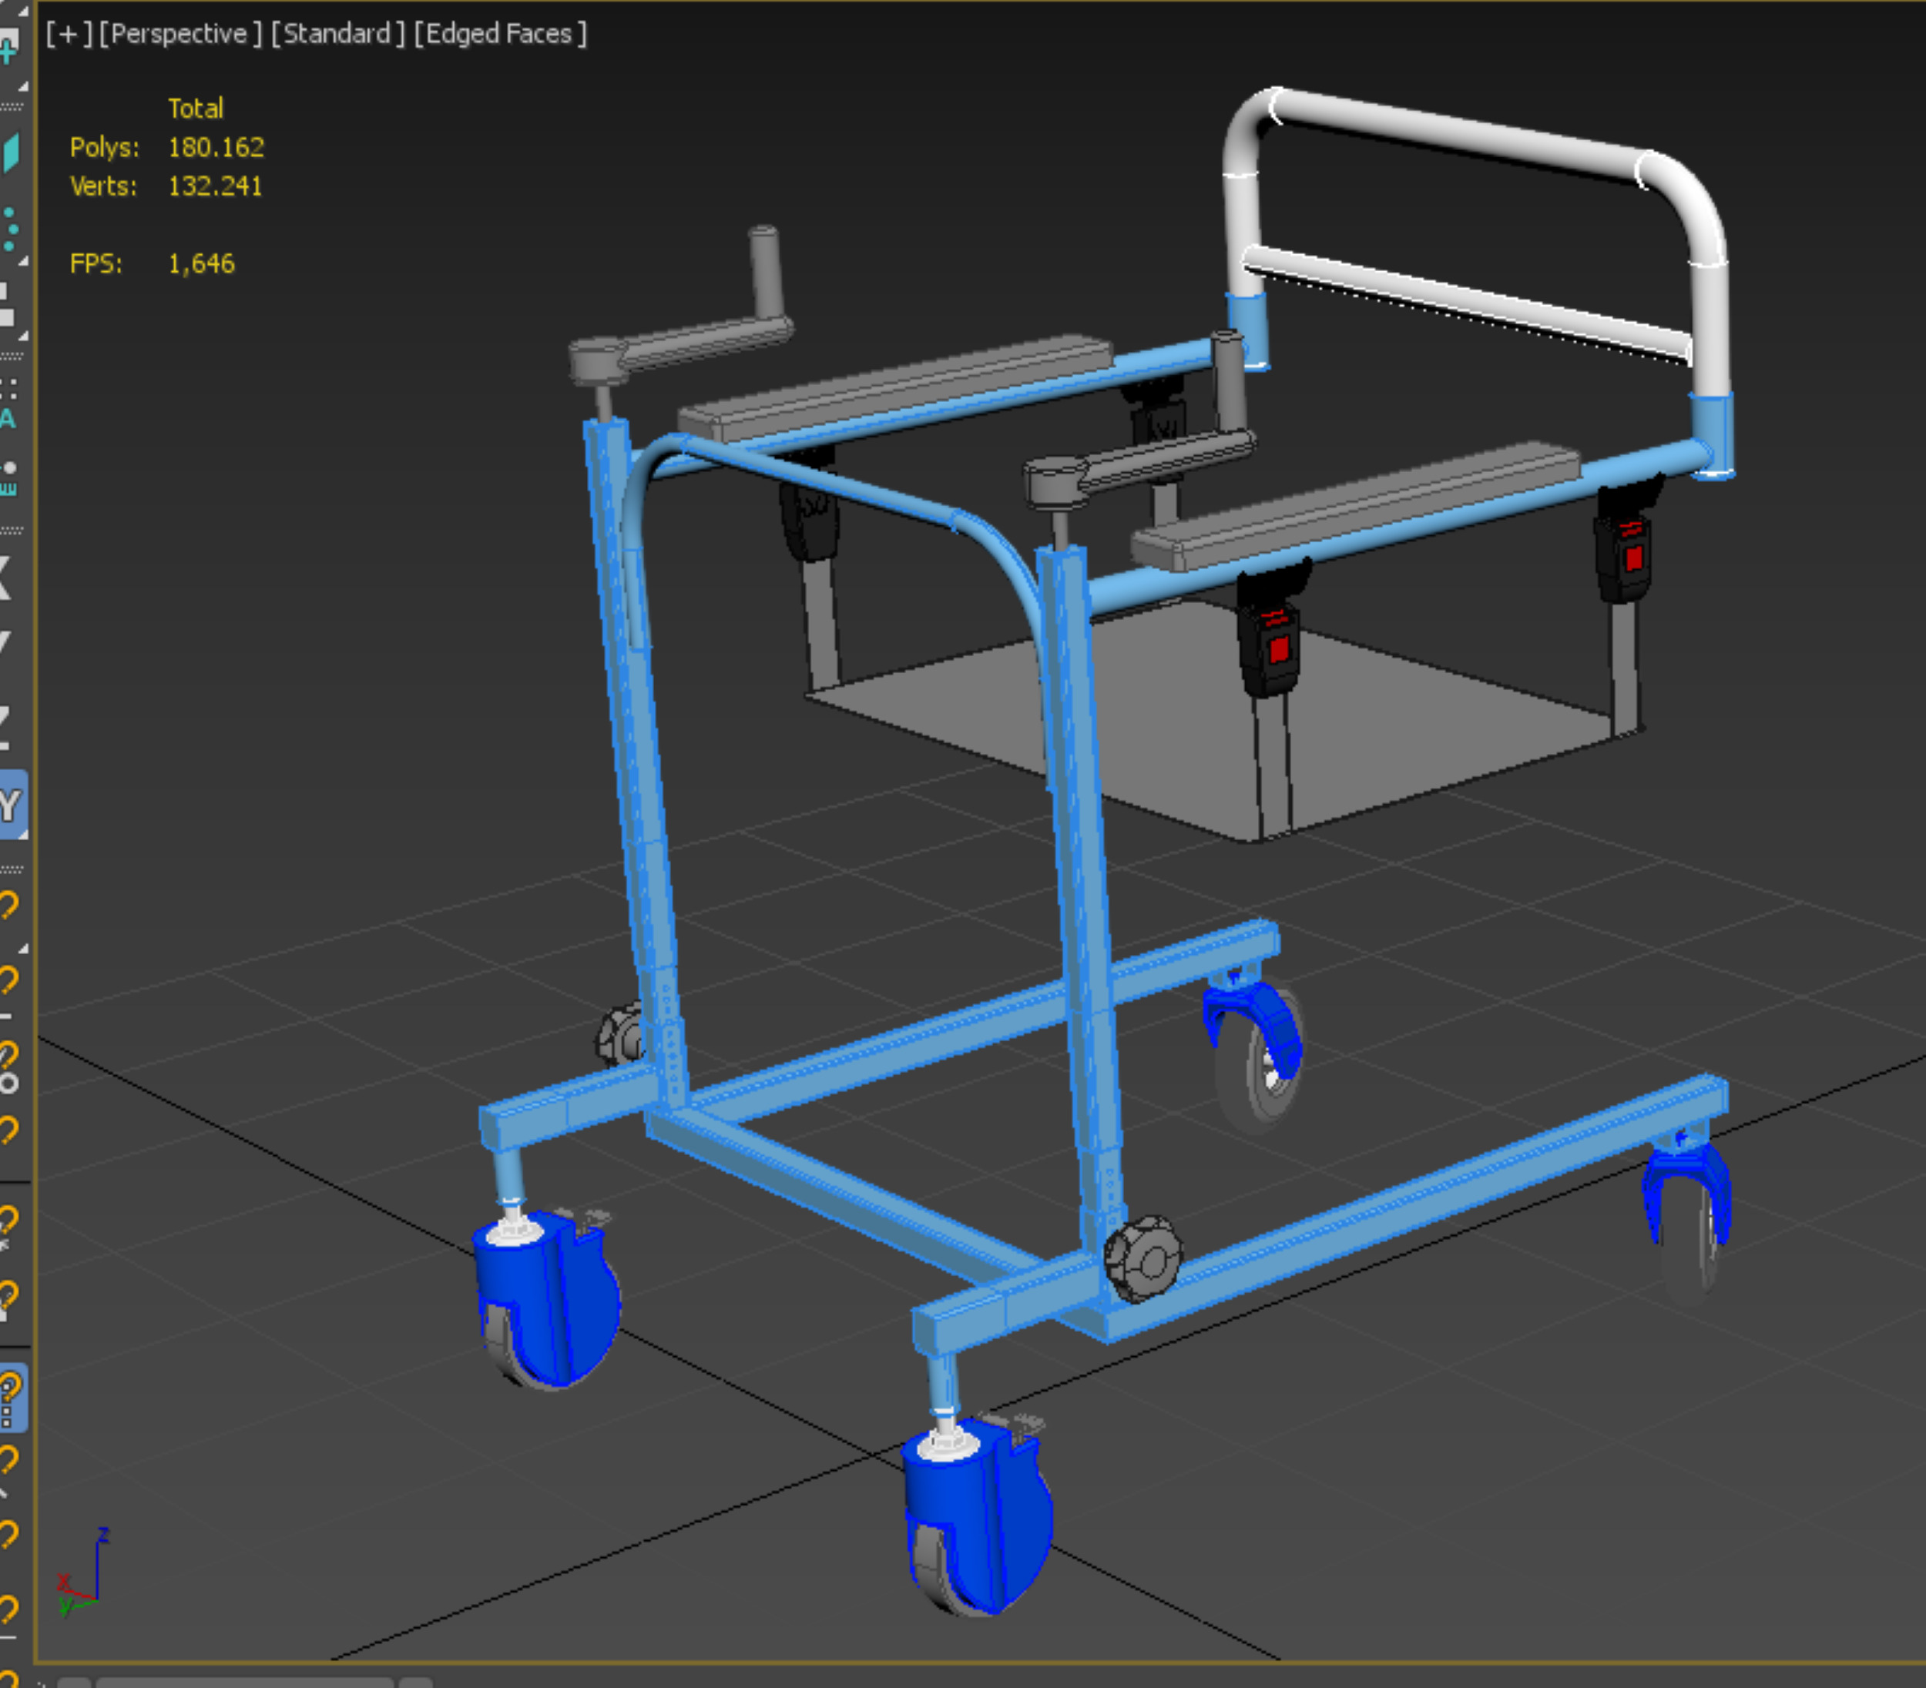Screen dimensions: 1926x1688
Task: Toggle the highlighted XY plane constraint button
Action: (12, 805)
